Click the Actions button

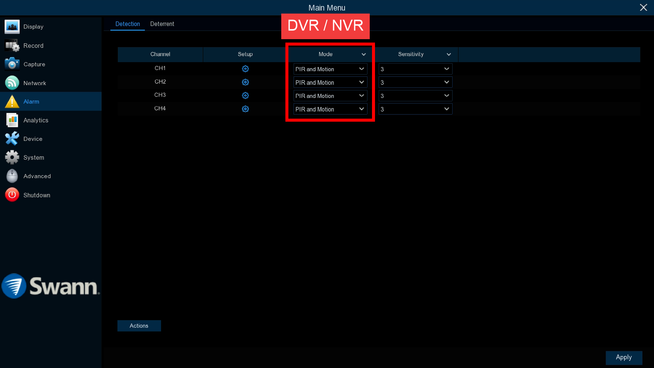click(139, 326)
